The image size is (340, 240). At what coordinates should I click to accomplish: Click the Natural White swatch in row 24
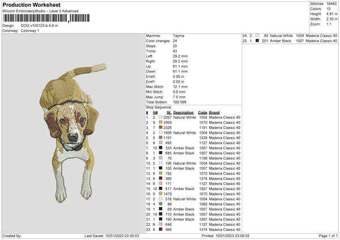point(257,36)
